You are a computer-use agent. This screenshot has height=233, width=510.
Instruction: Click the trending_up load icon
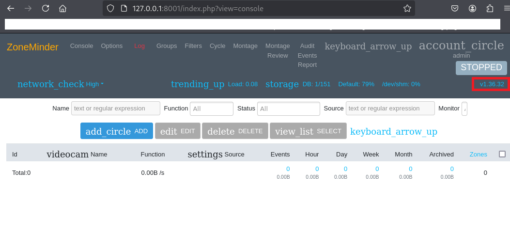point(198,84)
